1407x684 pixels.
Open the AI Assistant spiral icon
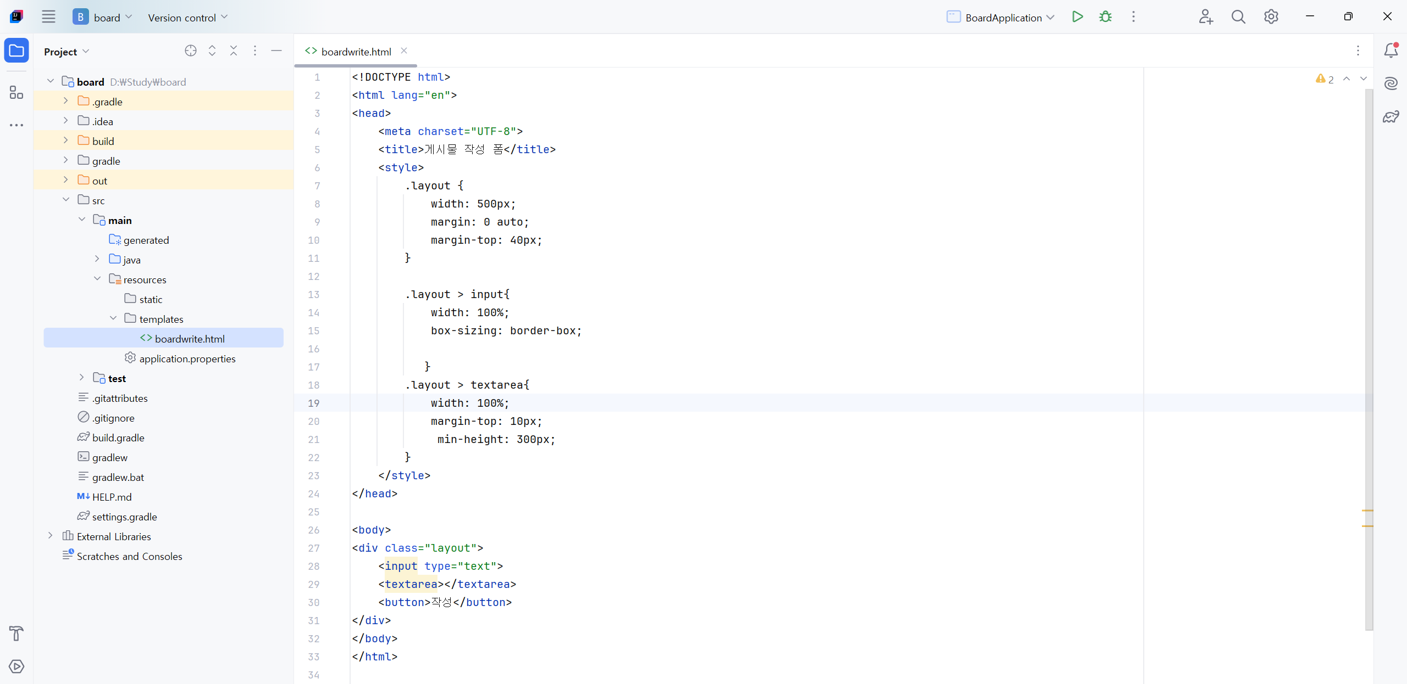click(1391, 83)
